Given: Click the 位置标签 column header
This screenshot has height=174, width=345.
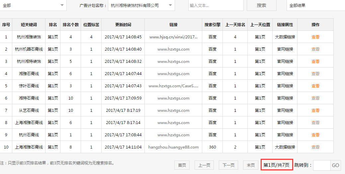Looking at the screenshot, I should 91,25.
